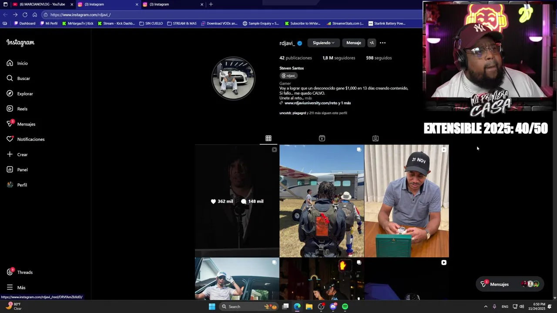Open floating Mensajes chat button
Viewport: 557px width, 313px height.
click(x=510, y=284)
